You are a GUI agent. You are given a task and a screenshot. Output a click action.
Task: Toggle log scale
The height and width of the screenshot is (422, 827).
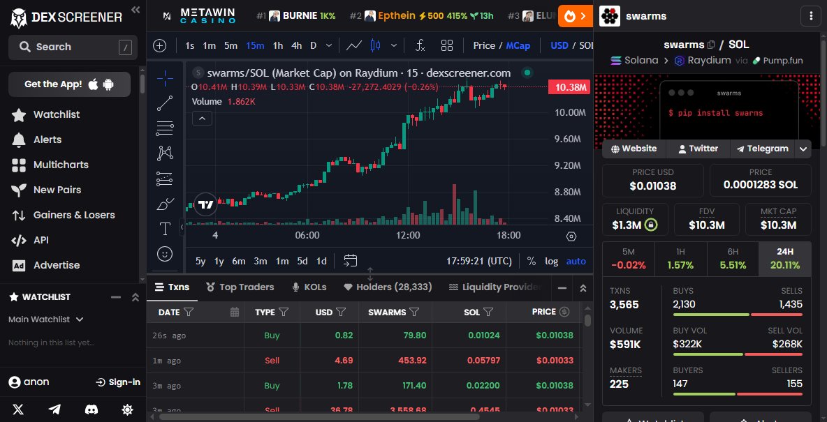tap(552, 262)
